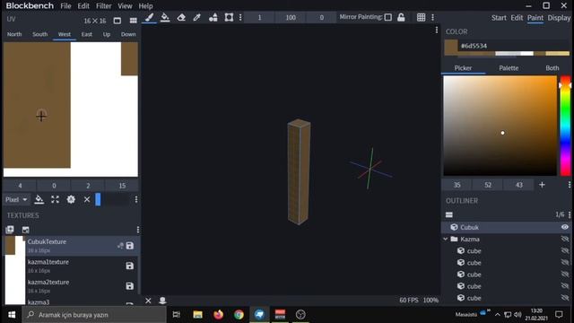Select the Draw Shape tool
Image resolution: width=574 pixels, height=323 pixels.
point(213,17)
